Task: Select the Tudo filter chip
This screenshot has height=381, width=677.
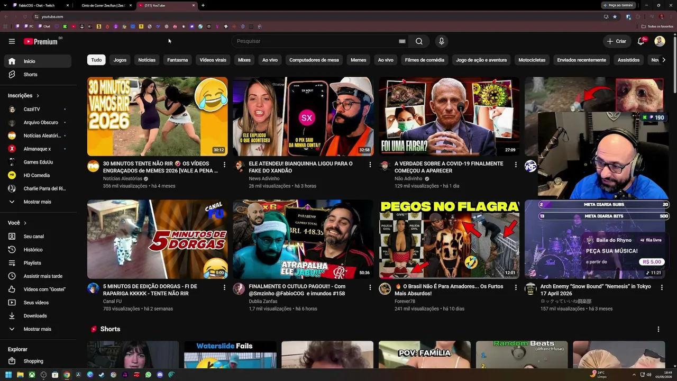Action: [x=96, y=60]
